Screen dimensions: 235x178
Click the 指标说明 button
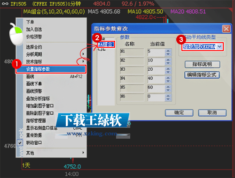tap(202, 64)
